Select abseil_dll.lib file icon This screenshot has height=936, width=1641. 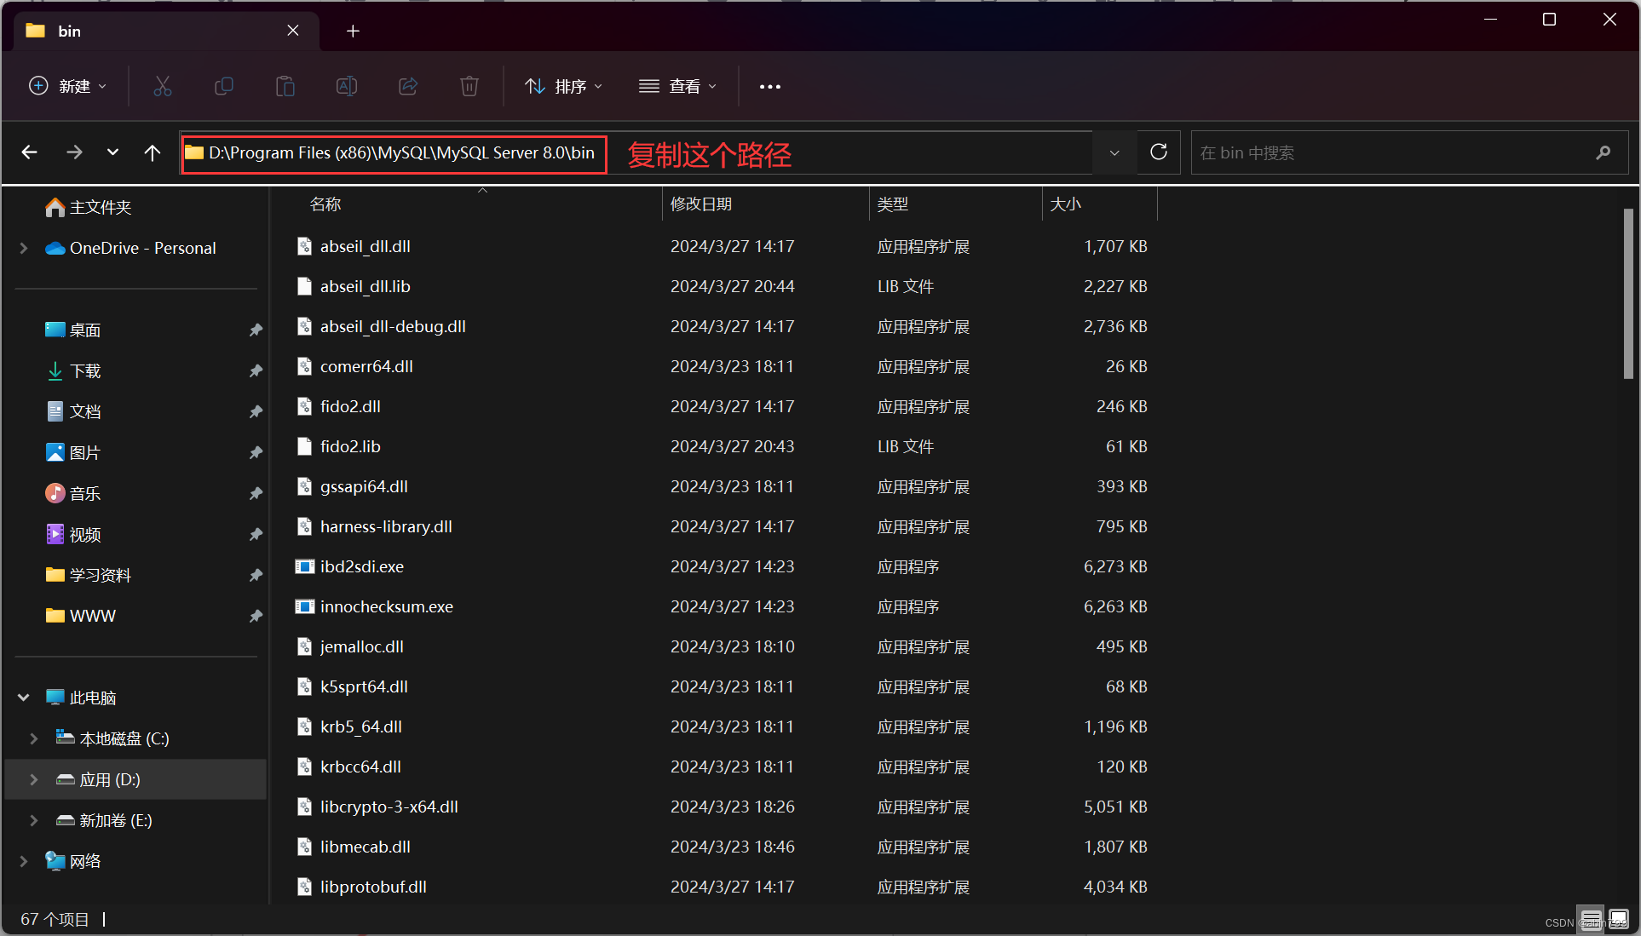(x=304, y=286)
